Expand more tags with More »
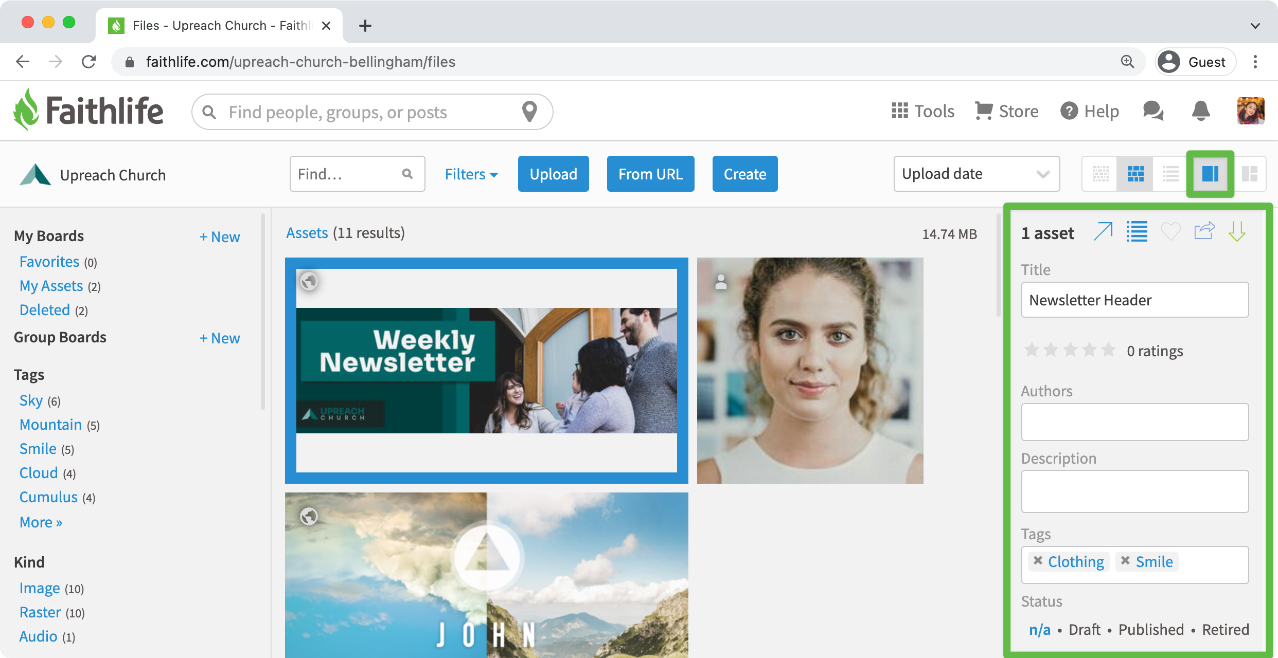 coord(41,522)
